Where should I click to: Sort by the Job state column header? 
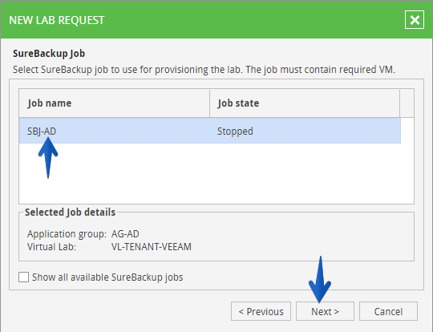coord(305,103)
